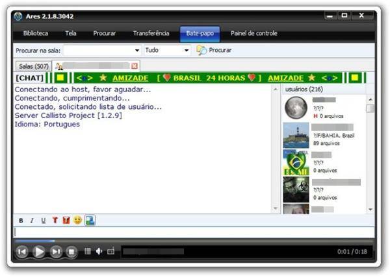Image resolution: width=390 pixels, height=277 pixels.
Task: Click the [CHAT] label in banner
Action: [x=30, y=78]
